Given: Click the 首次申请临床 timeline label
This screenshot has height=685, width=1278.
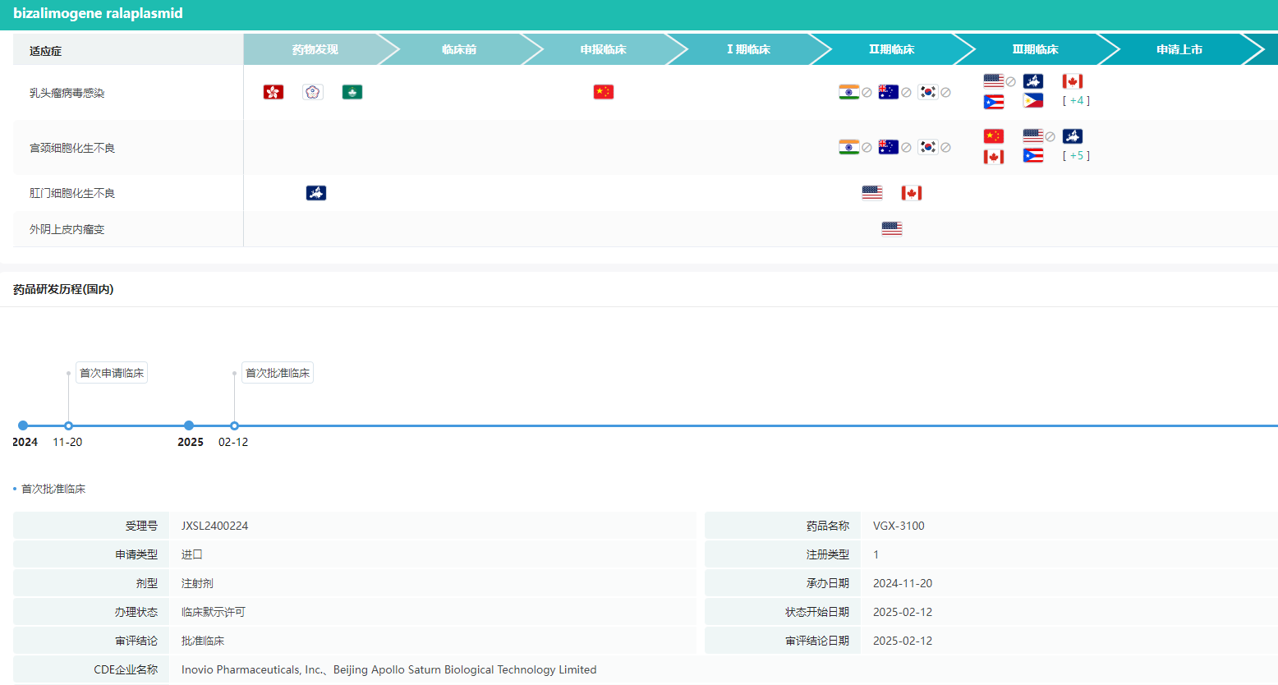Looking at the screenshot, I should tap(112, 373).
